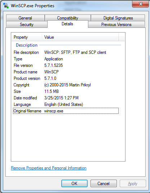Select the Language row
150x193 pixels.
pos(66,104)
